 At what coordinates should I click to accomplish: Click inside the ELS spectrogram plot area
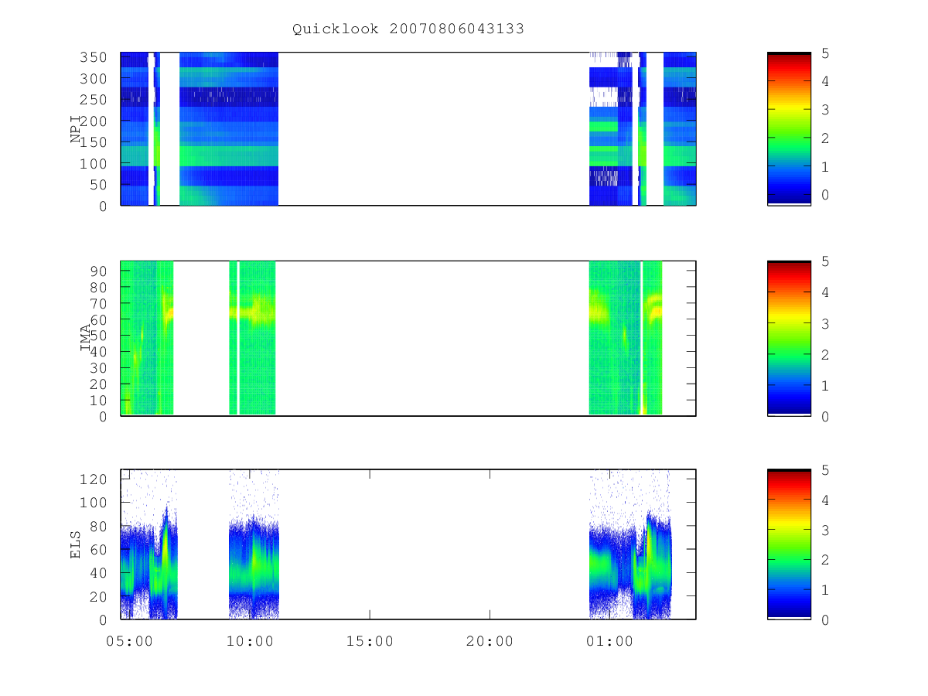[408, 544]
